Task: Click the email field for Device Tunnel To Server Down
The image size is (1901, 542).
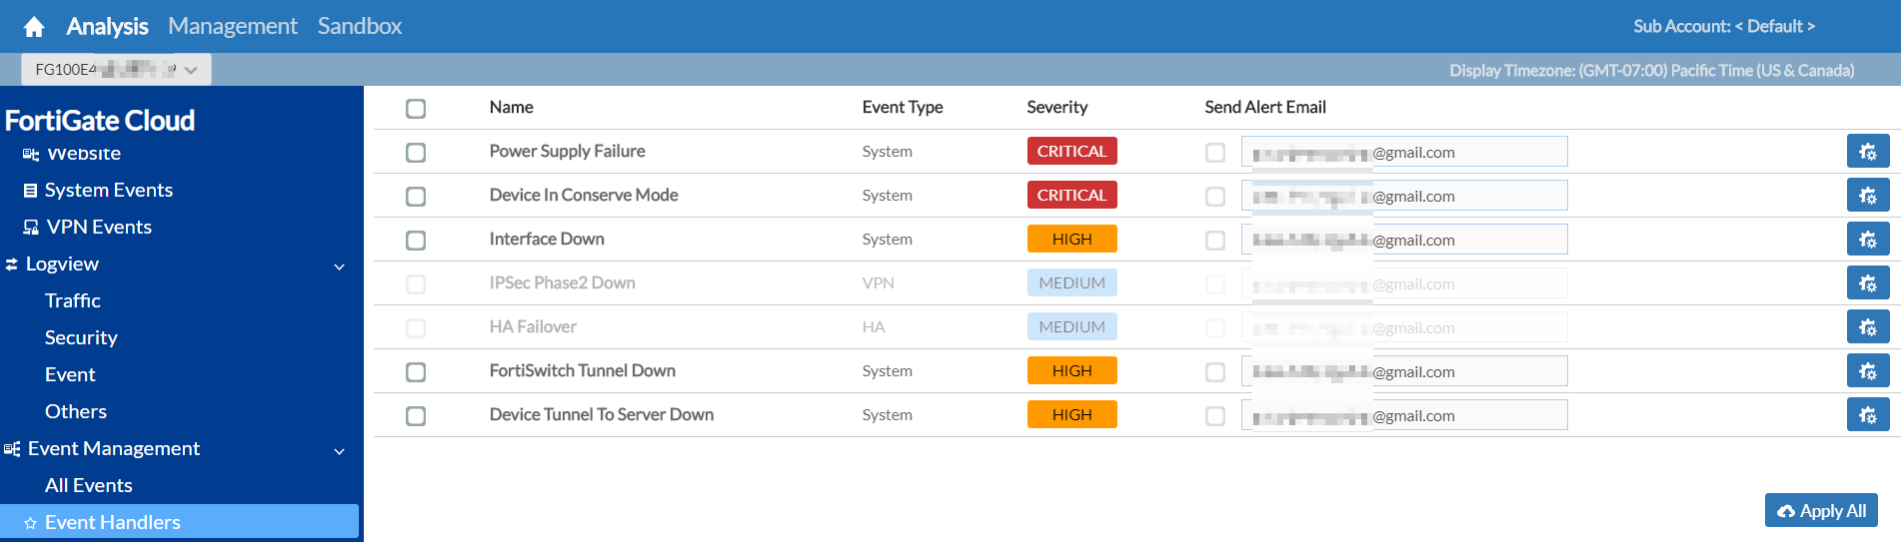Action: (x=1404, y=415)
